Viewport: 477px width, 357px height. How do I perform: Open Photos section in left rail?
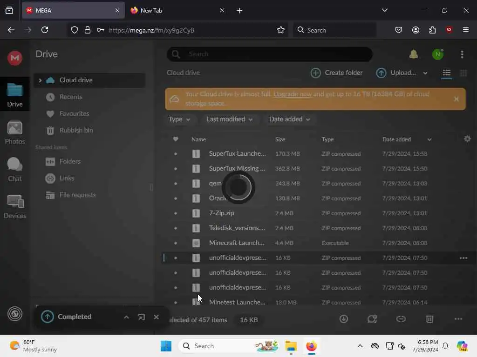(14, 132)
